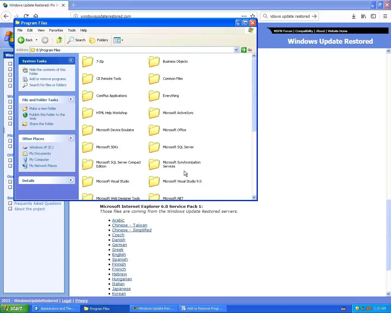Open Frequently Asked Questions link

pos(38,204)
